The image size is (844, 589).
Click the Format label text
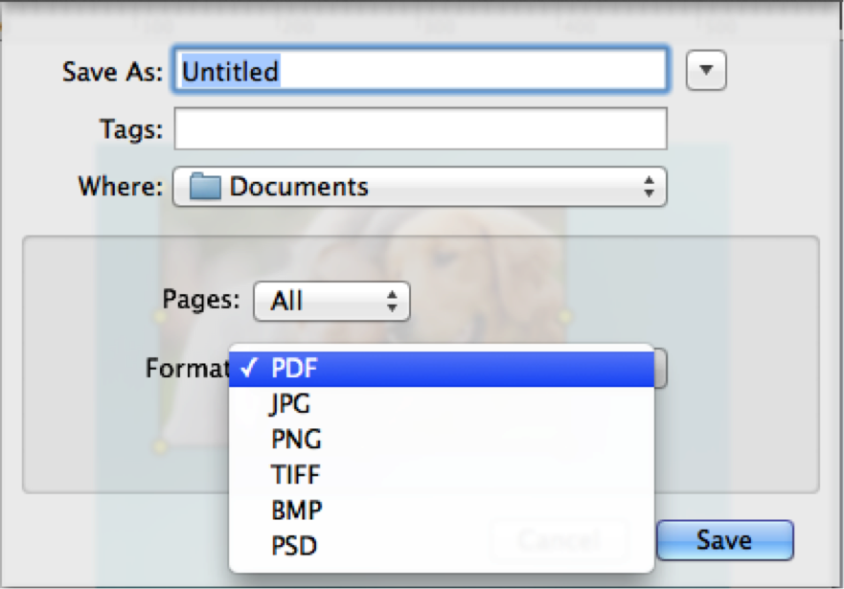click(187, 369)
